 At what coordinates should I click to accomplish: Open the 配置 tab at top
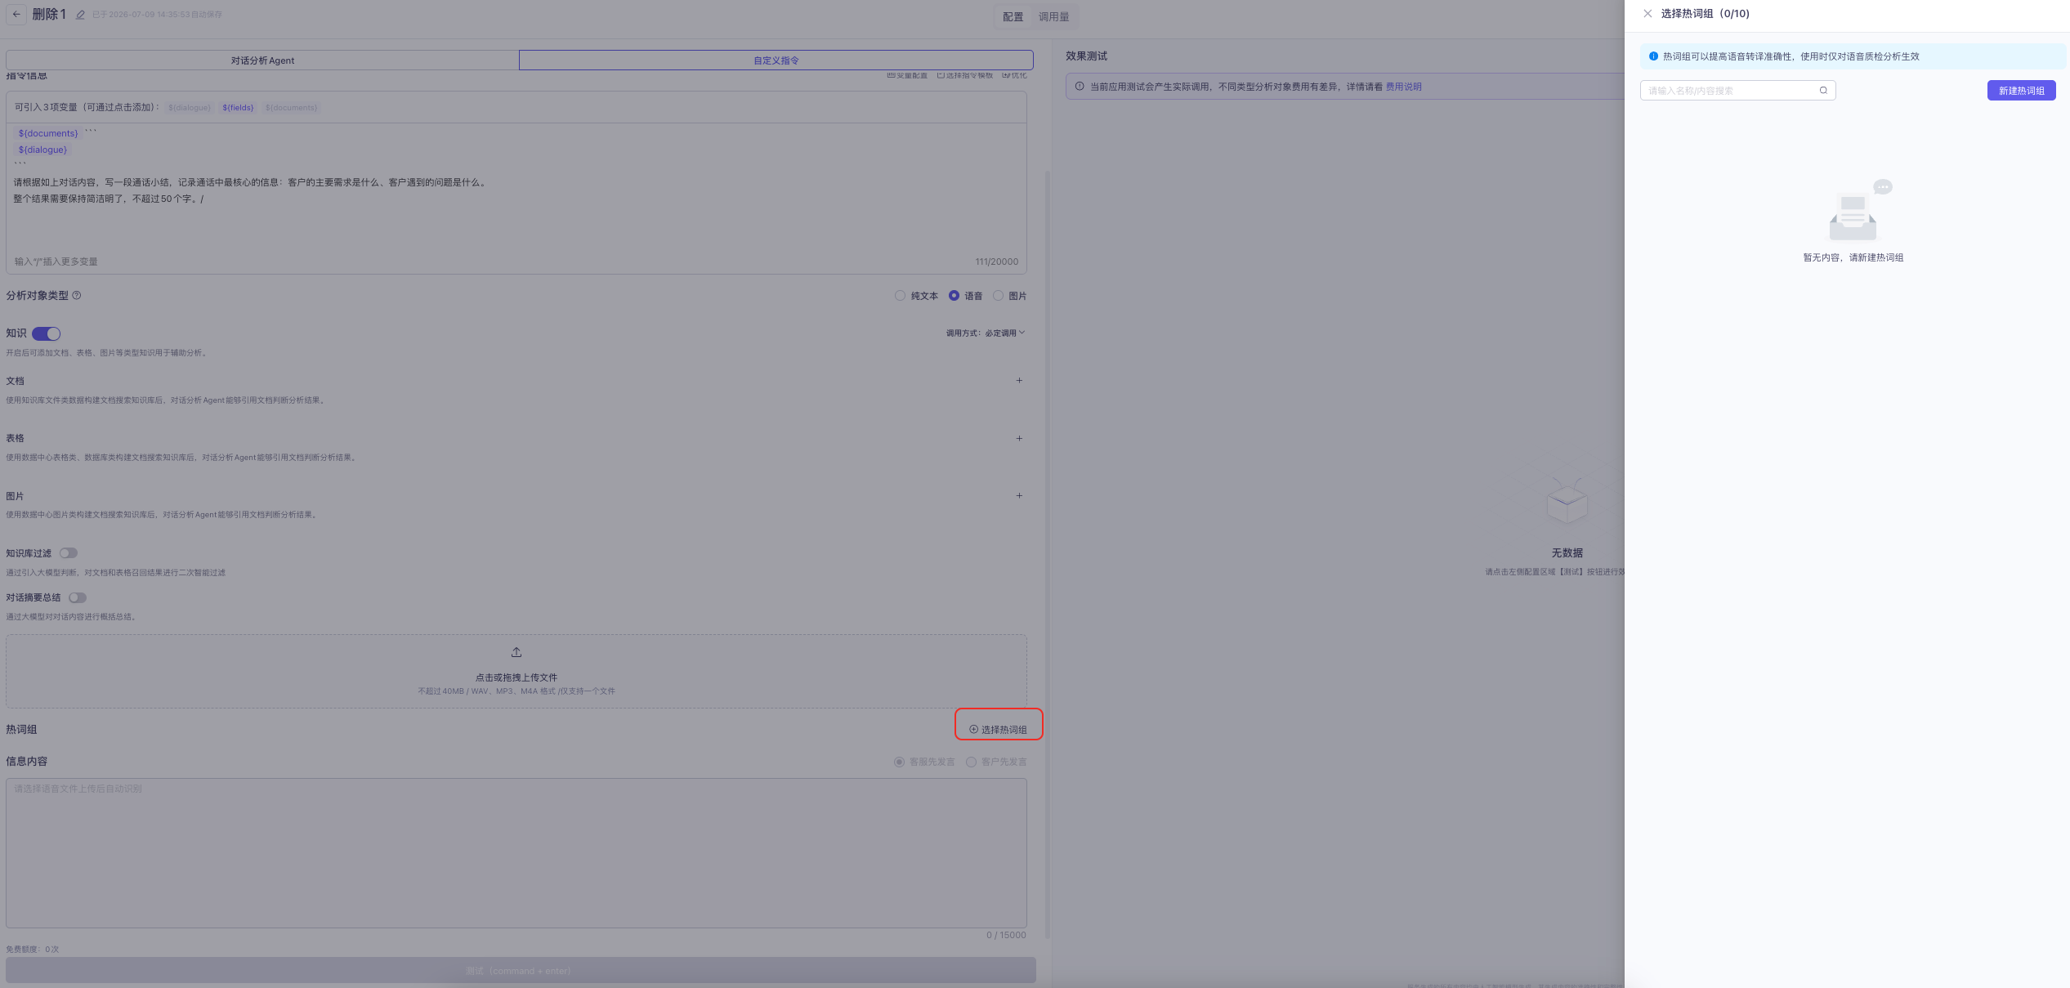pos(1013,16)
